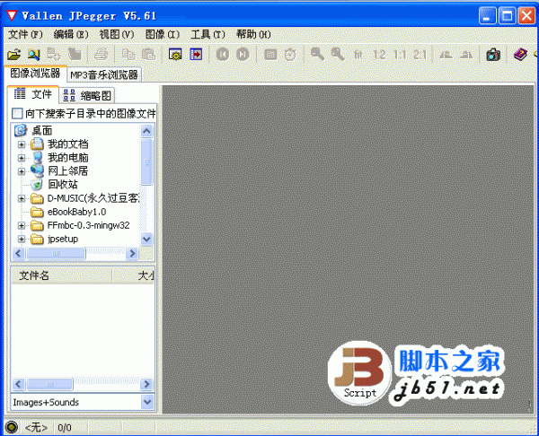Switch to the 图像浏览器 tab

pos(35,74)
